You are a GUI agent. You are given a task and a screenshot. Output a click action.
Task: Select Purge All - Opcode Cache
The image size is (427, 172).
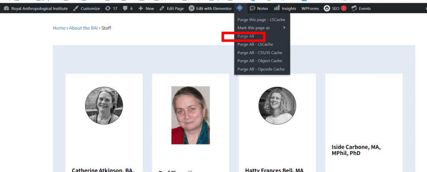click(261, 69)
